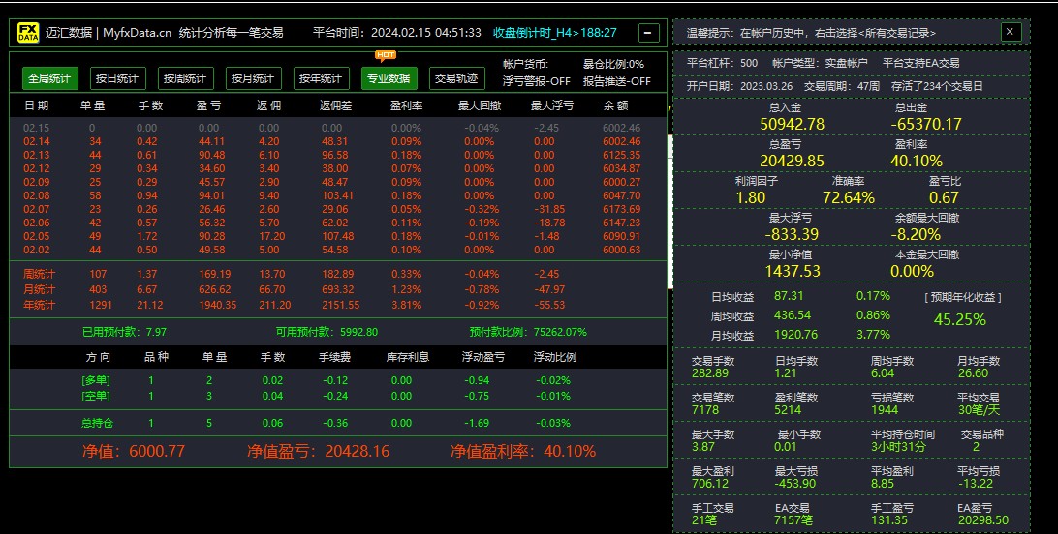The height and width of the screenshot is (534, 1058).
Task: Click the MyfxData.cn title text
Action: pyautogui.click(x=137, y=32)
